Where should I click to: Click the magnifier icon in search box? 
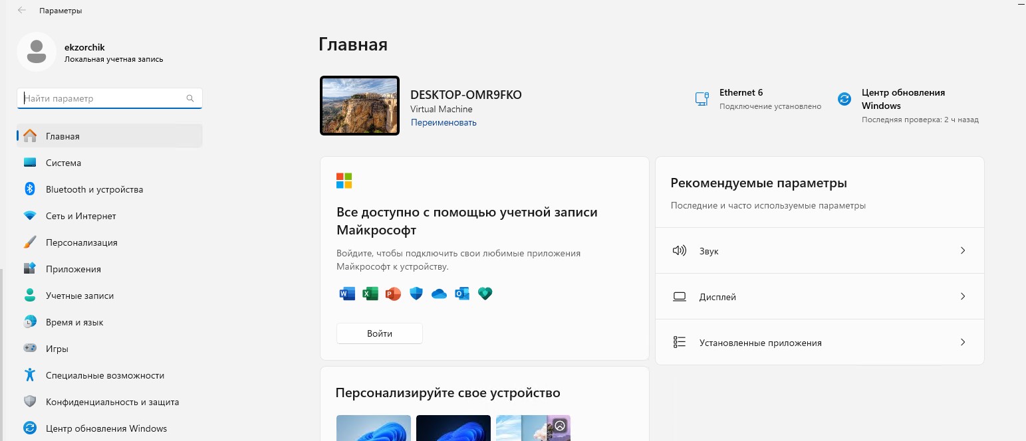tap(190, 98)
